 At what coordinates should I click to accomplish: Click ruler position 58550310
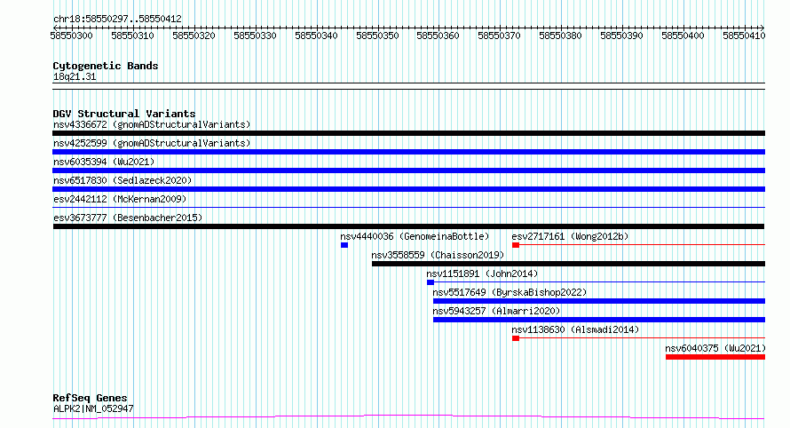pyautogui.click(x=132, y=36)
